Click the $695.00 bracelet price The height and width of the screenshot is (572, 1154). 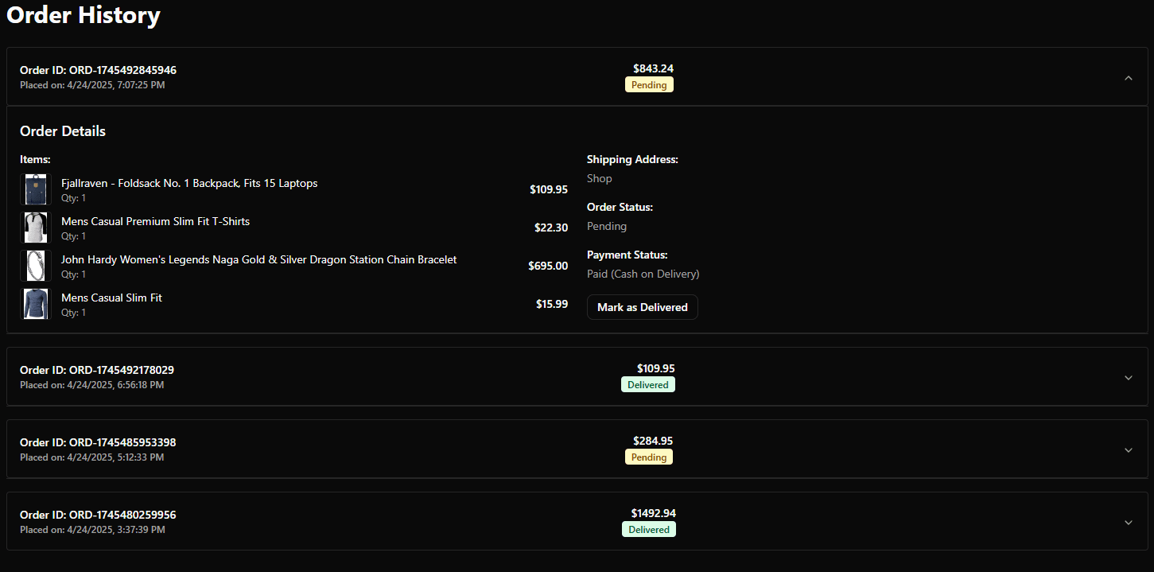click(548, 266)
